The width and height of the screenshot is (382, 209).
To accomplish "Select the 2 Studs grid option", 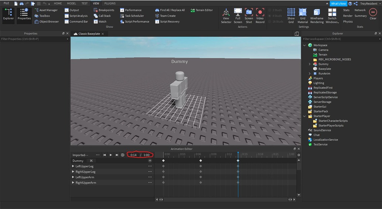I will (275, 10).
